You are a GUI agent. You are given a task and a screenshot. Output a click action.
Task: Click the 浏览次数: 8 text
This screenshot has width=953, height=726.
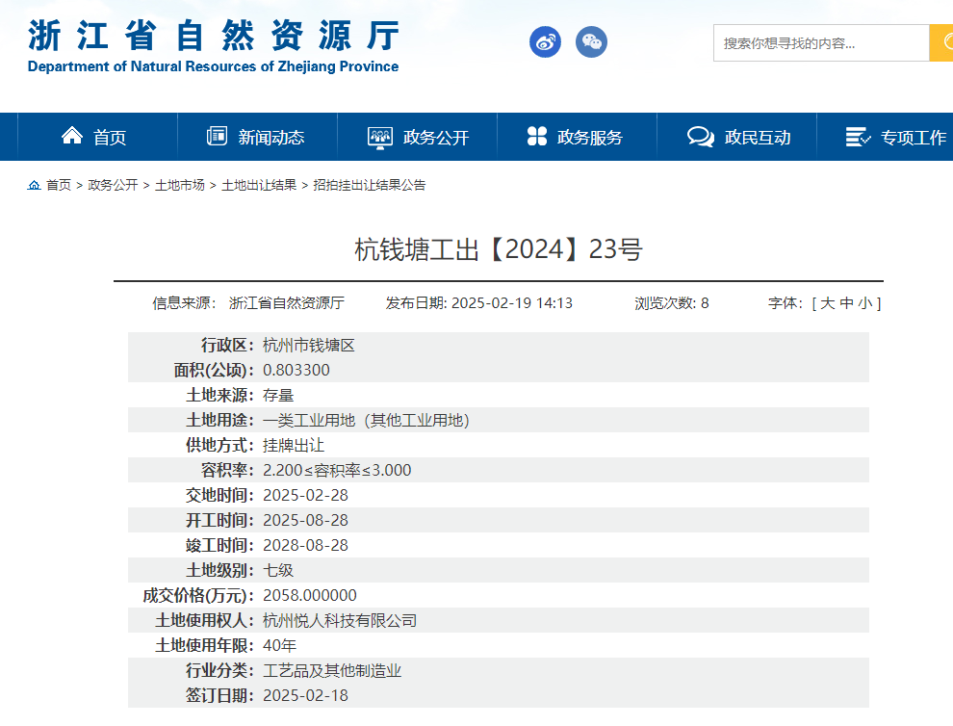pyautogui.click(x=672, y=302)
